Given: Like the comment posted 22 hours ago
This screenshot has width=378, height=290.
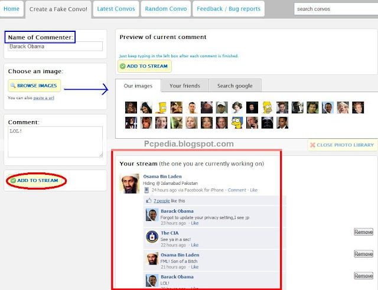Looking at the screenshot, I should [x=195, y=245].
